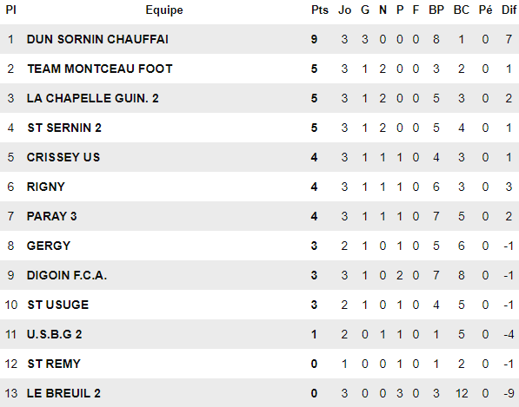The width and height of the screenshot is (519, 407).
Task: Select TEAM MONTCEAU FOOT team name
Action: [100, 69]
